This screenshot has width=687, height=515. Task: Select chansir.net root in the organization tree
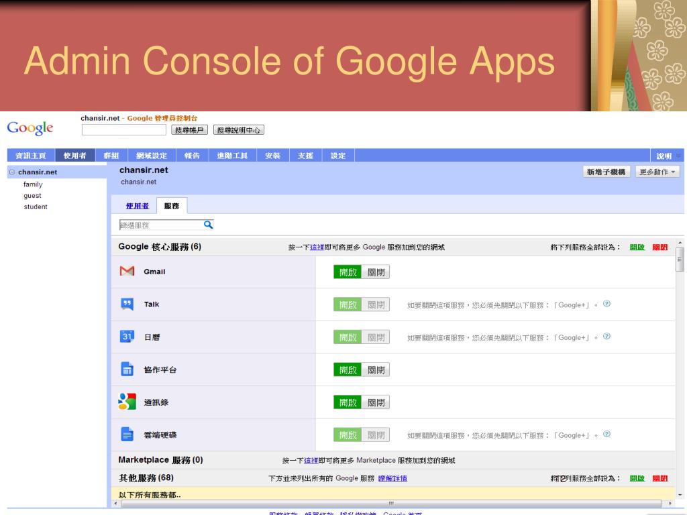click(38, 172)
